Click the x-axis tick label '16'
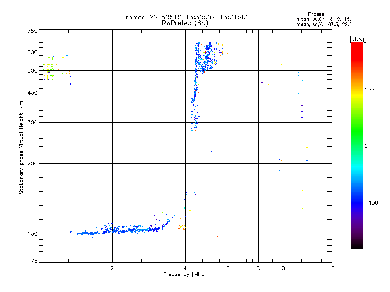Image resolution: width=390 pixels, height=292 pixels. (331, 268)
